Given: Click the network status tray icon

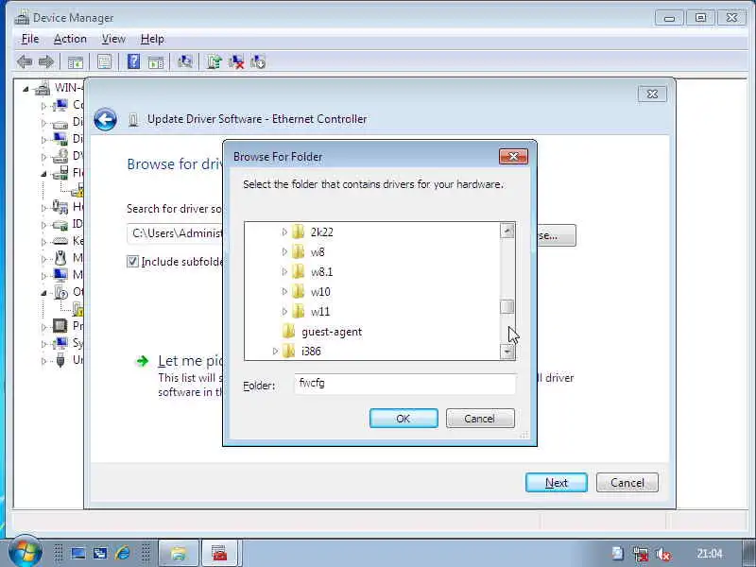Looking at the screenshot, I should (641, 554).
